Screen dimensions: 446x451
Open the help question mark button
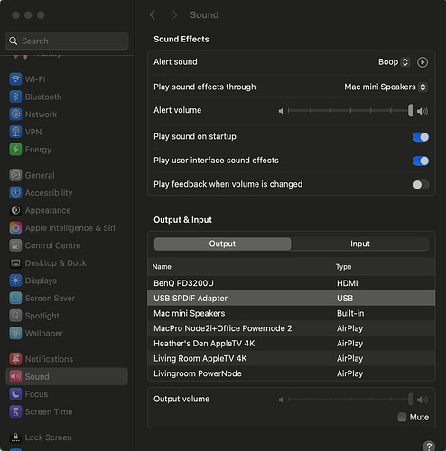tap(429, 446)
